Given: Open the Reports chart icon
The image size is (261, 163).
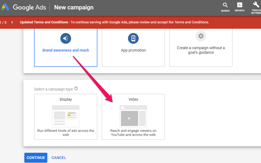Looking at the screenshot, I should point(240,5).
